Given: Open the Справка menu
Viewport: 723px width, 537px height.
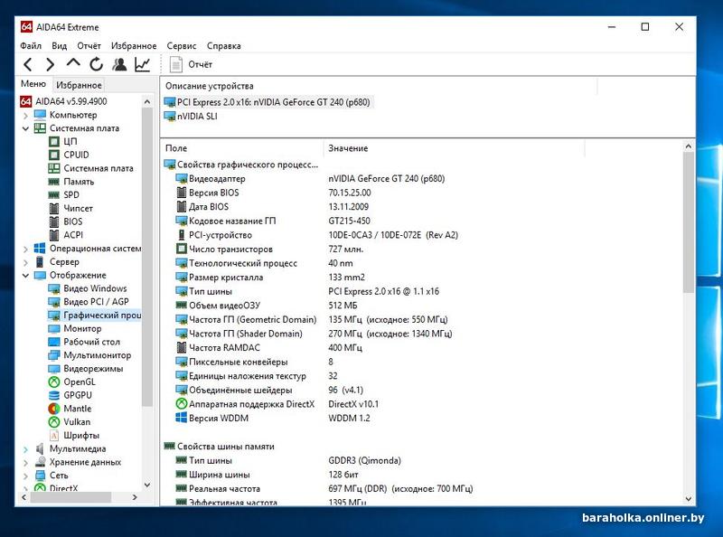Looking at the screenshot, I should [x=224, y=46].
